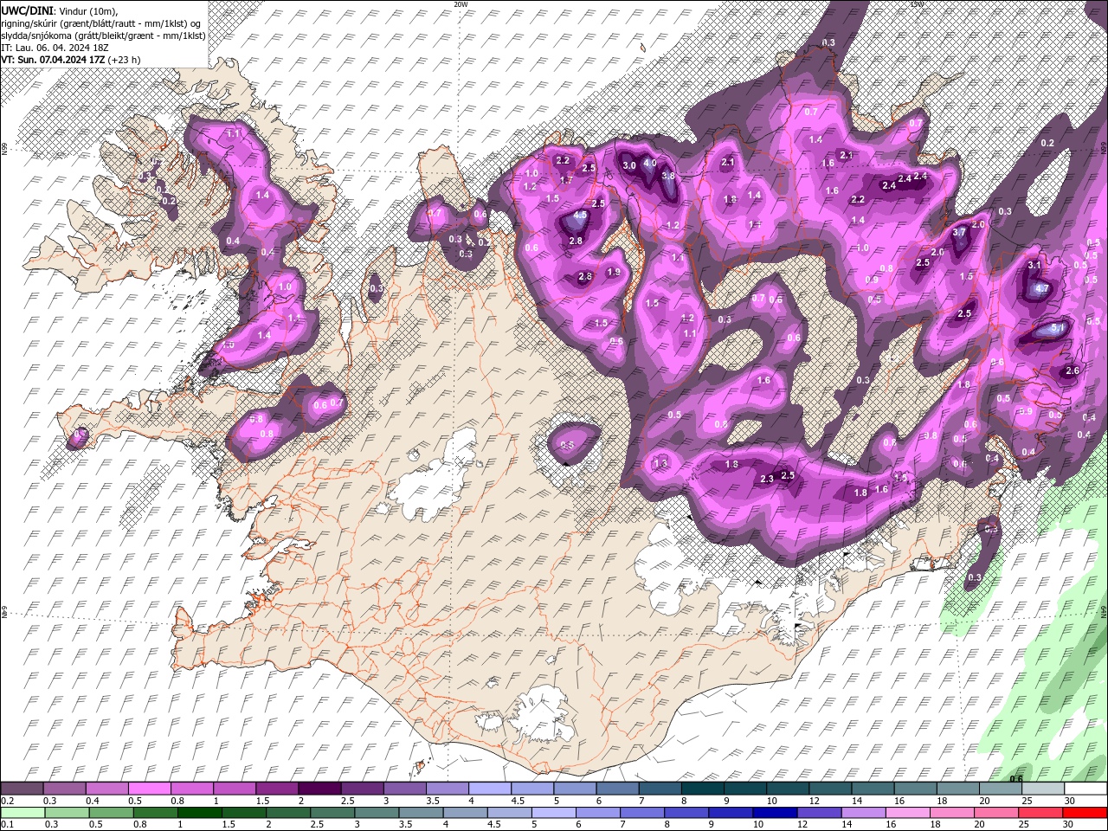Click the 3.5 label in upper legend row
The width and height of the screenshot is (1108, 831).
pyautogui.click(x=432, y=802)
